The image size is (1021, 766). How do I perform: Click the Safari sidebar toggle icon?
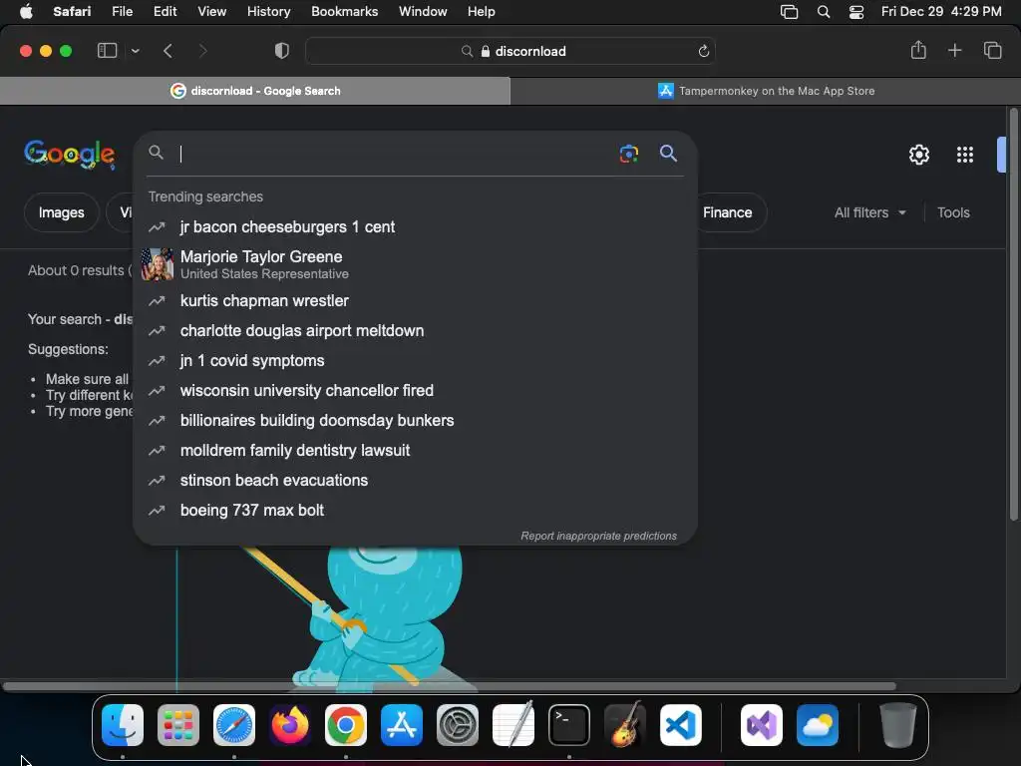pyautogui.click(x=107, y=51)
